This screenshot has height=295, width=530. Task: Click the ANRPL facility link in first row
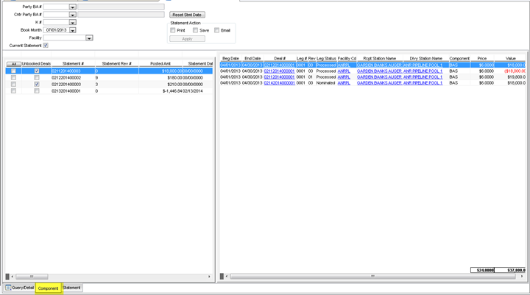344,65
